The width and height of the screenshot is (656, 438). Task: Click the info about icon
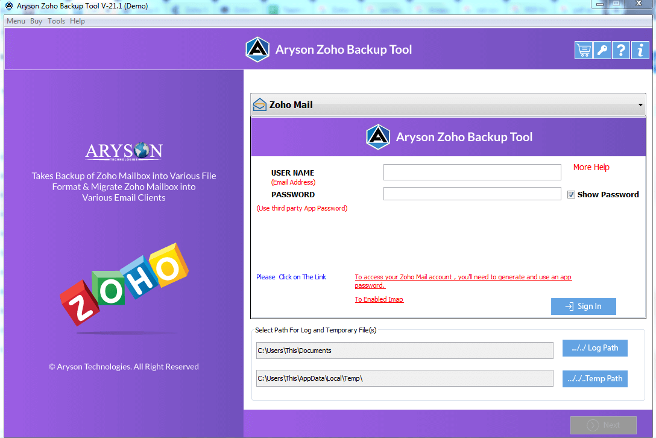[640, 50]
